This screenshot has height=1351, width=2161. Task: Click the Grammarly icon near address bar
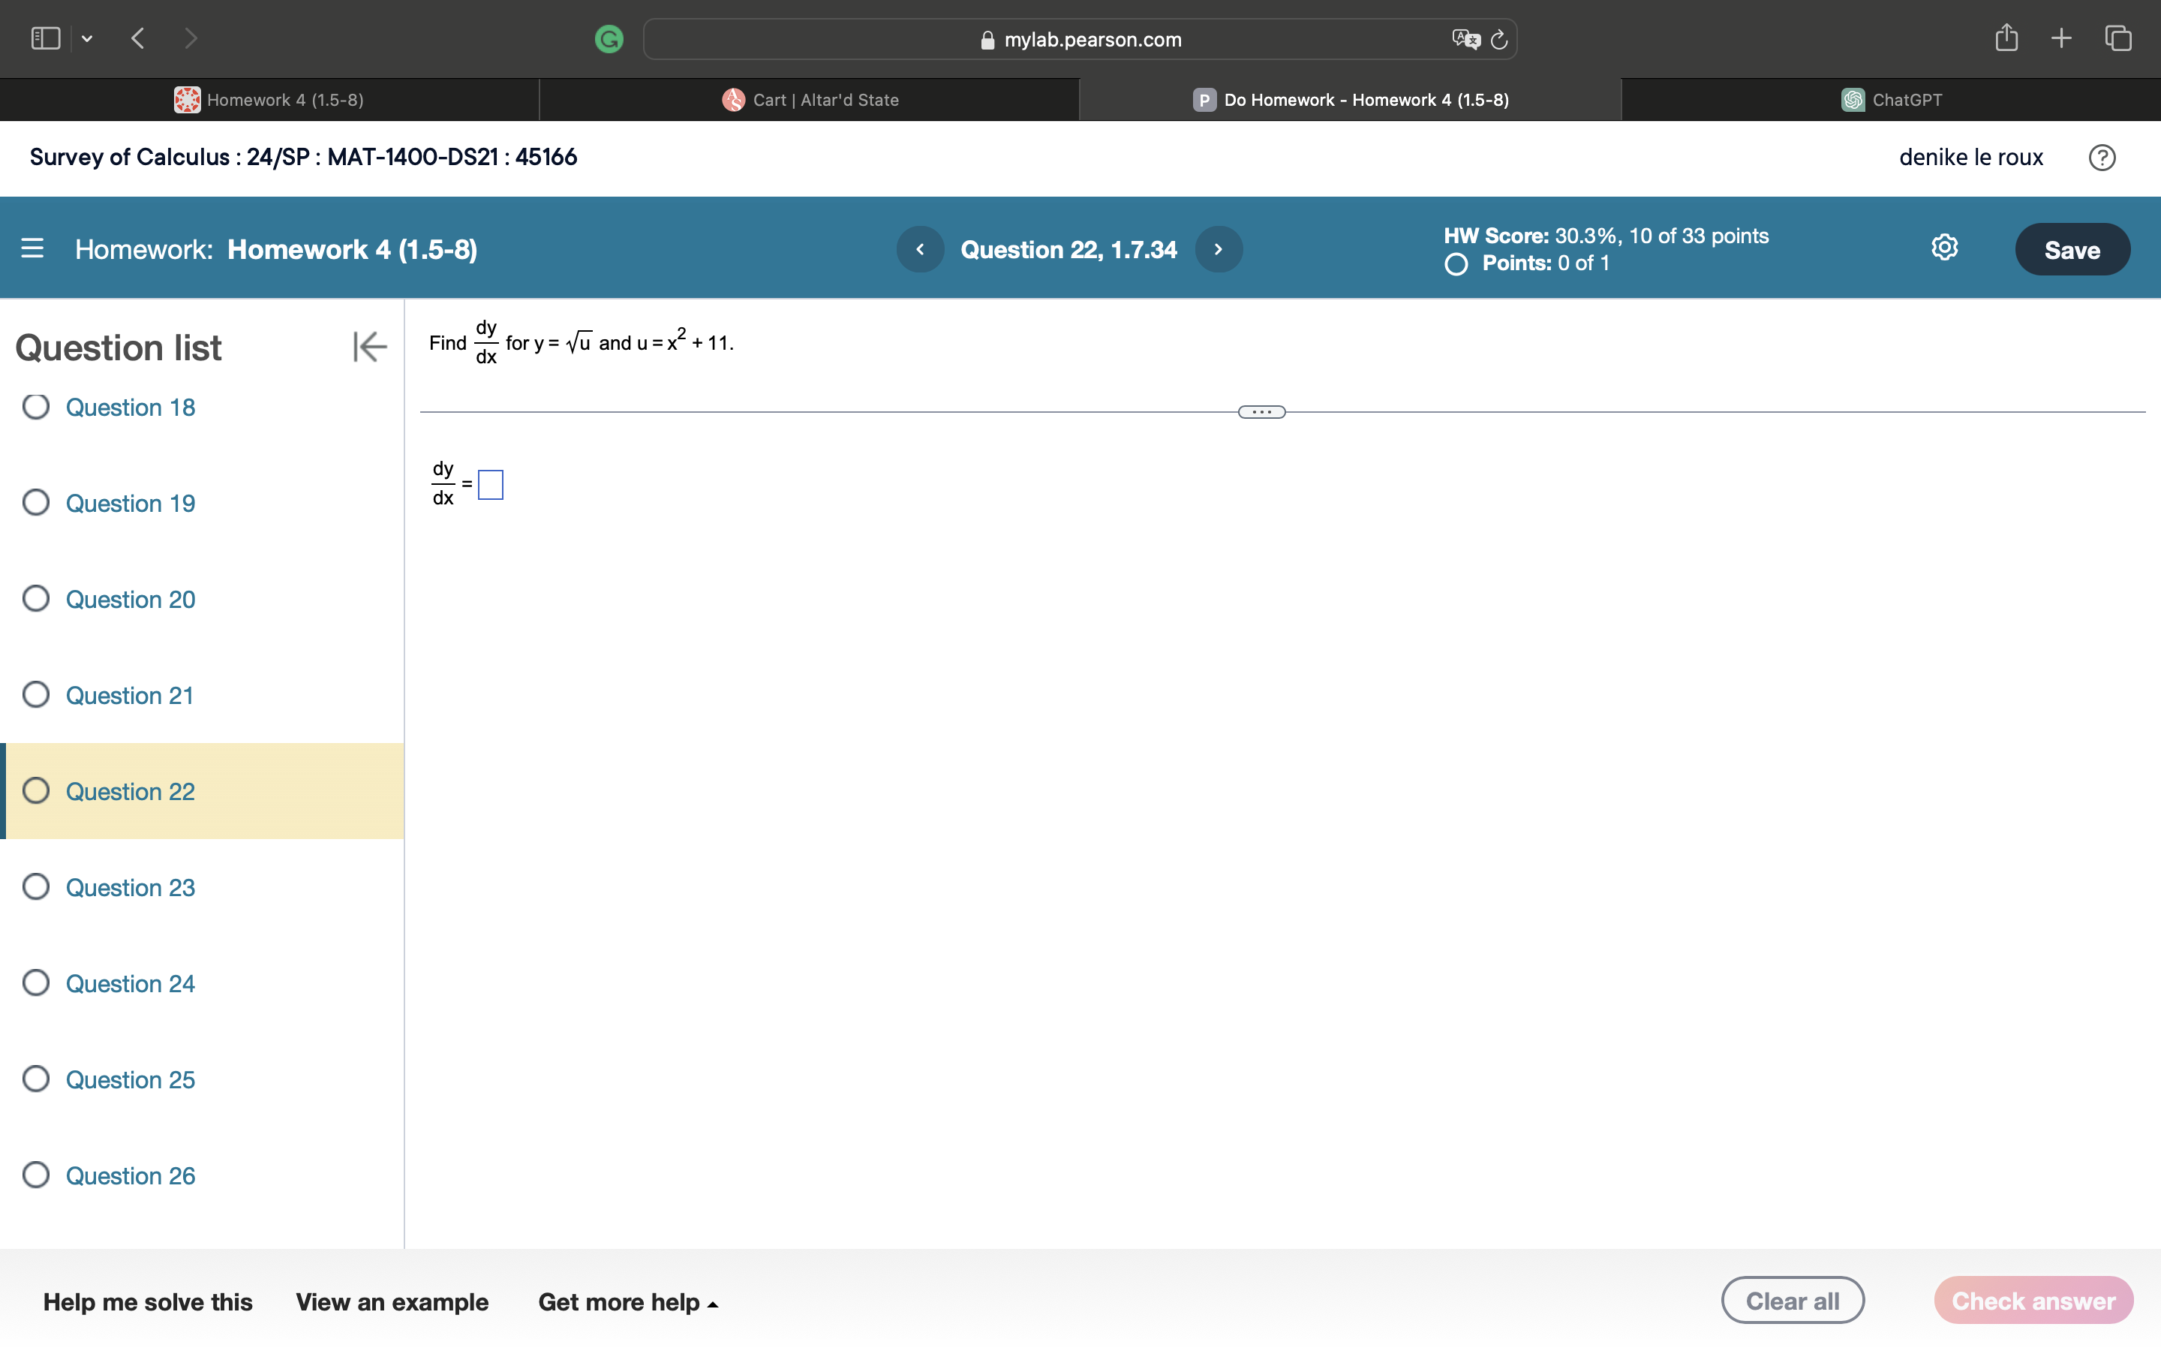click(609, 38)
